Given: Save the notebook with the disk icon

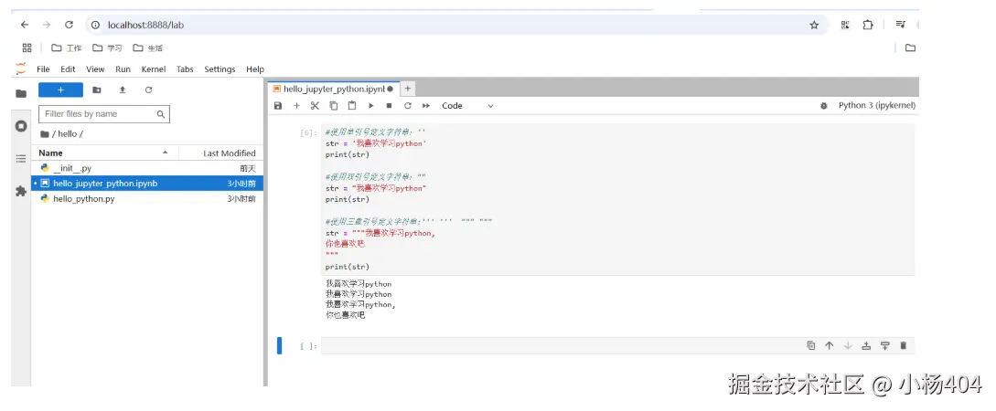Looking at the screenshot, I should [x=278, y=106].
